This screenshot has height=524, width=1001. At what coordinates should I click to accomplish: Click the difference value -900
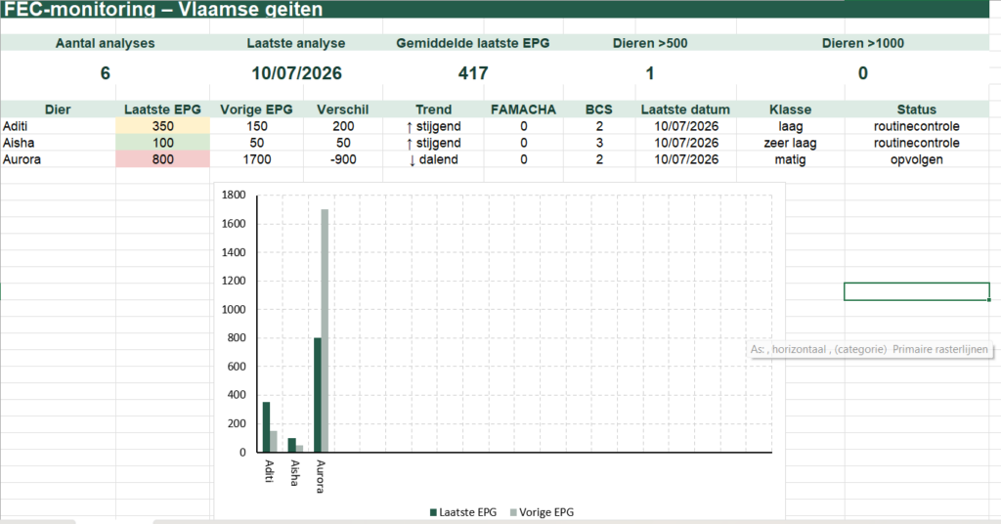click(x=343, y=159)
